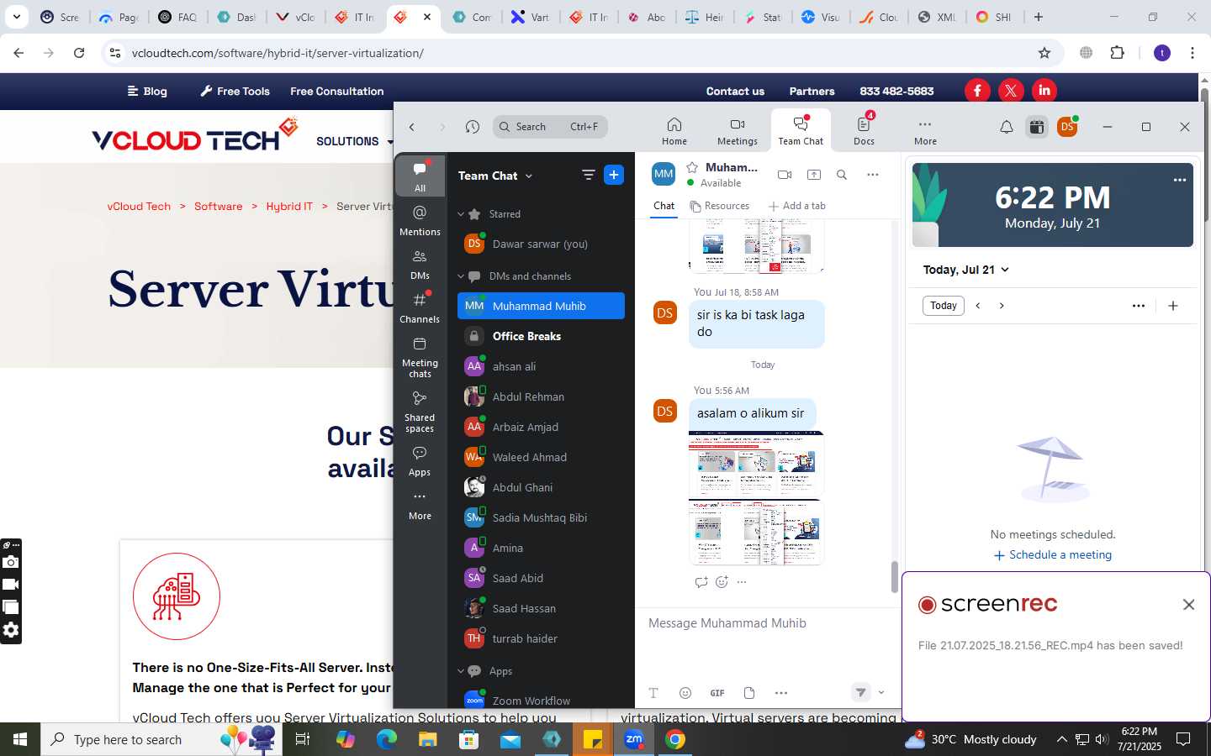Open chat header more options ellipsis

point(873,175)
